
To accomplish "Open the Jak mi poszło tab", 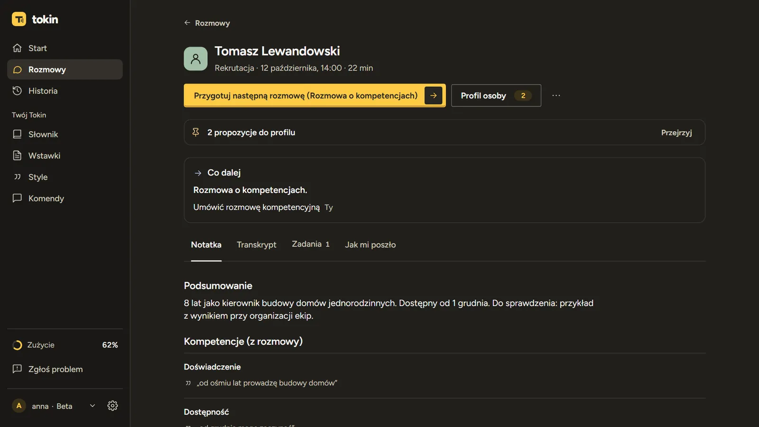I will (x=370, y=245).
